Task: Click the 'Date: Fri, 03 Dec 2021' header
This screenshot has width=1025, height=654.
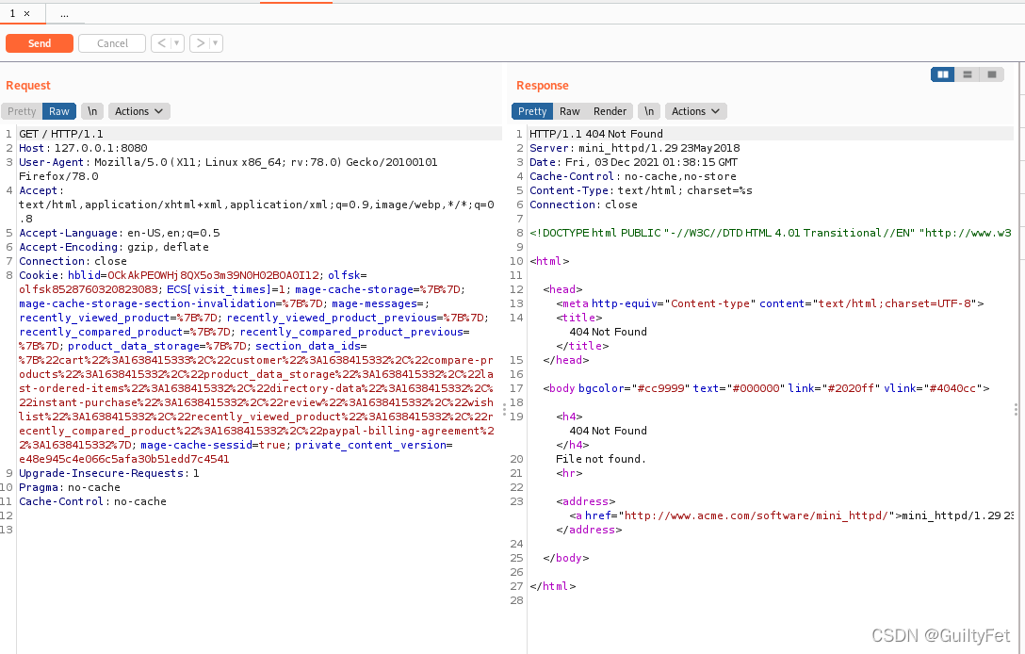Action: (x=633, y=162)
